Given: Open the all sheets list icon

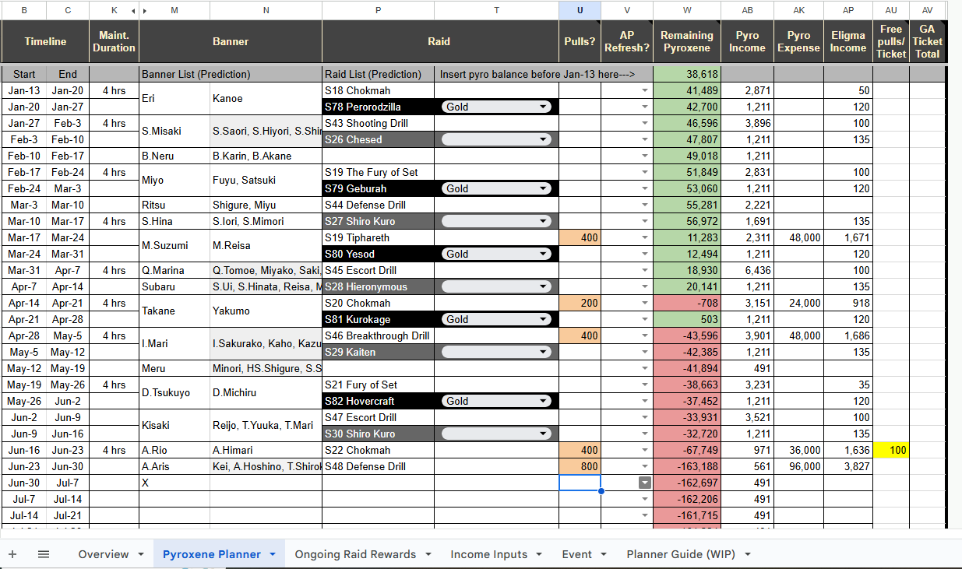Looking at the screenshot, I should coord(44,554).
